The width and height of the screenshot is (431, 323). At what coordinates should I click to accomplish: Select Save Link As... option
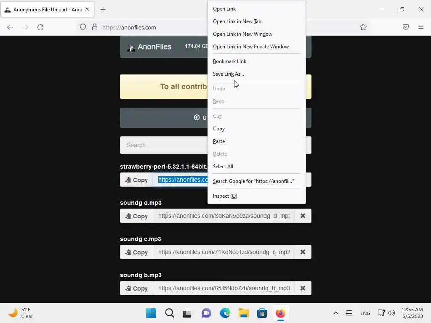coord(256,74)
